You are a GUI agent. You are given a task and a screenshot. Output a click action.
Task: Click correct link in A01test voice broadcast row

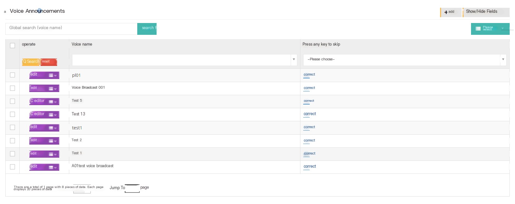(x=310, y=167)
